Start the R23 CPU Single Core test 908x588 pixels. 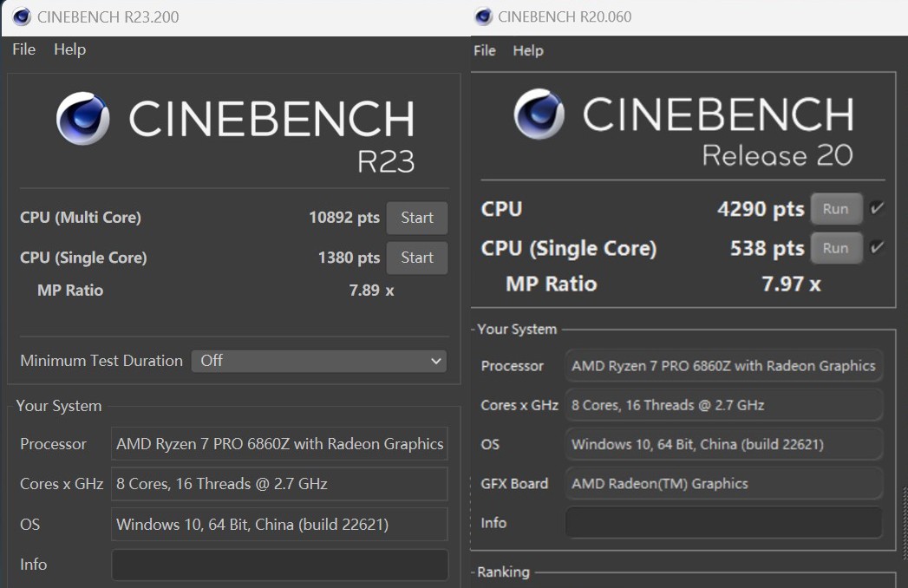click(416, 258)
